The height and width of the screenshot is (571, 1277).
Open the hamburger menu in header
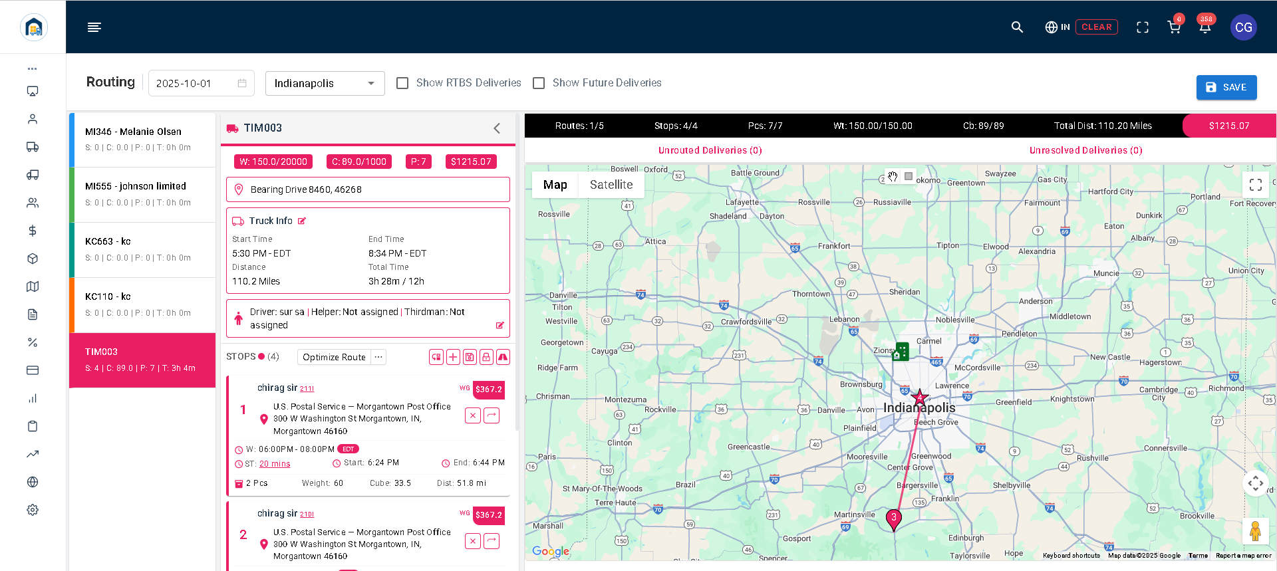[x=94, y=27]
